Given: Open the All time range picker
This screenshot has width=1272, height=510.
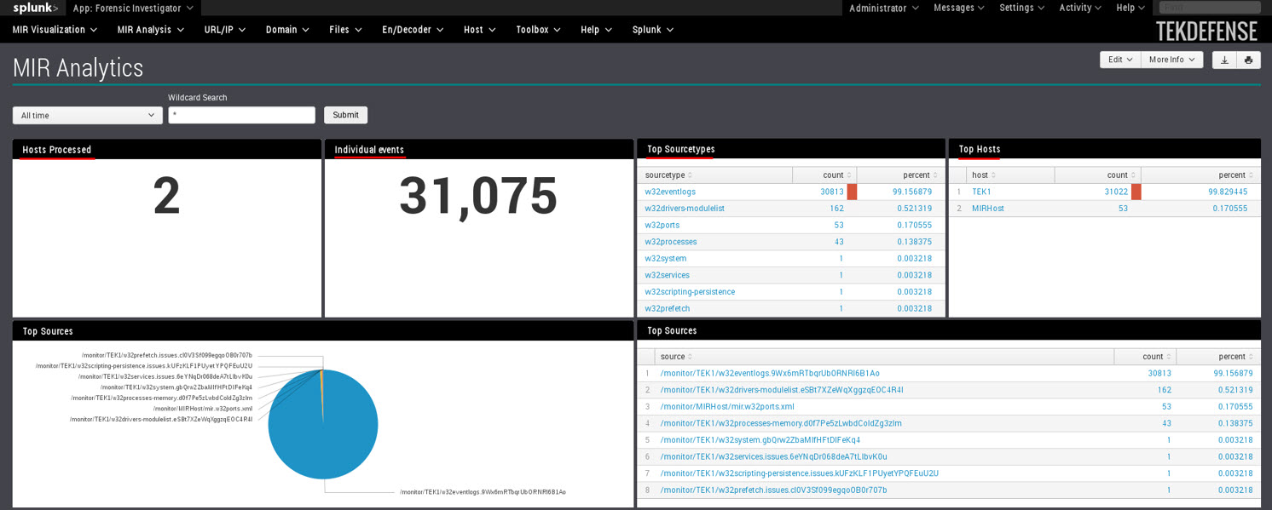Looking at the screenshot, I should tap(85, 114).
